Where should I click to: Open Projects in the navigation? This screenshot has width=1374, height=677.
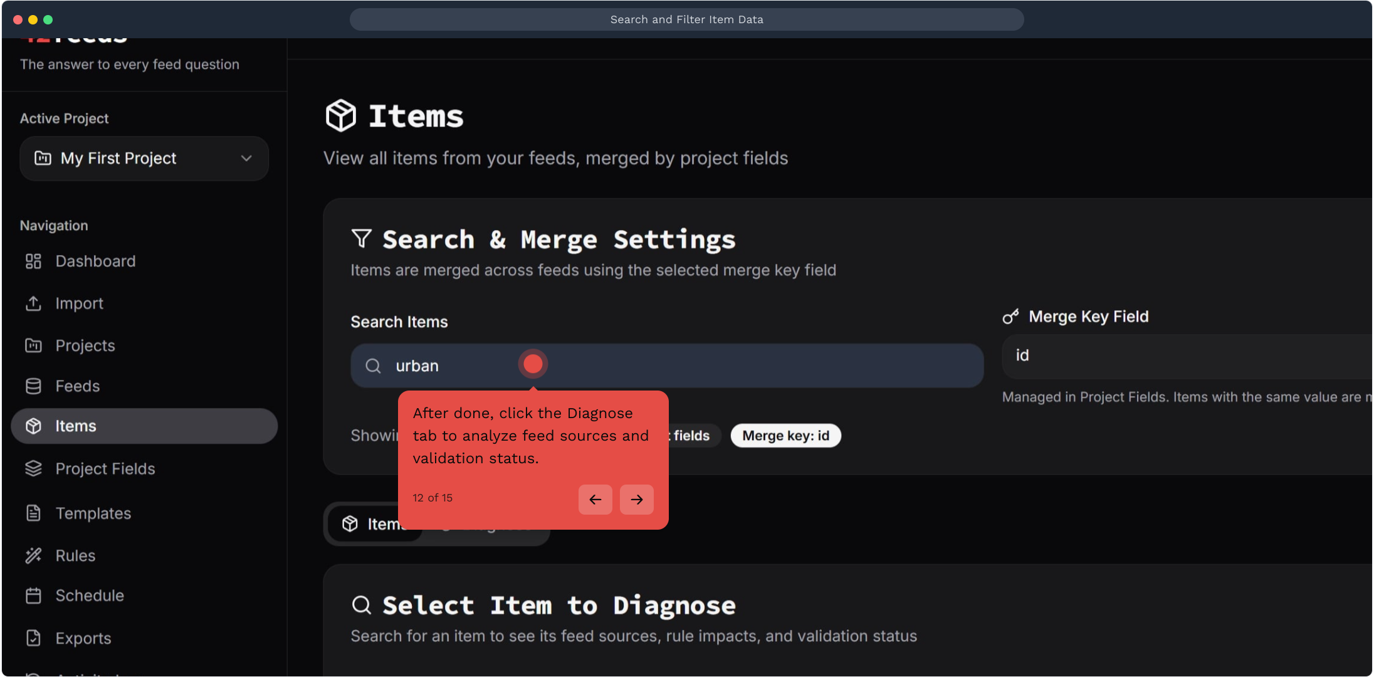[x=85, y=345]
